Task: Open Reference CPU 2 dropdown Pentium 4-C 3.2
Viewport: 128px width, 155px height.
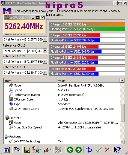Action: (45, 51)
